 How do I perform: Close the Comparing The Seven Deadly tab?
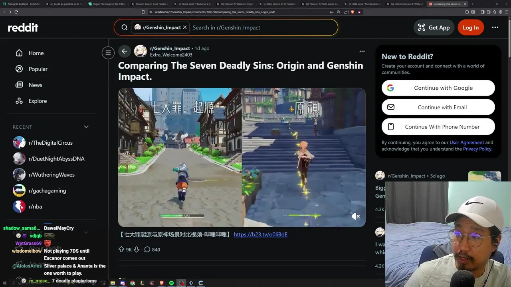tap(465, 4)
